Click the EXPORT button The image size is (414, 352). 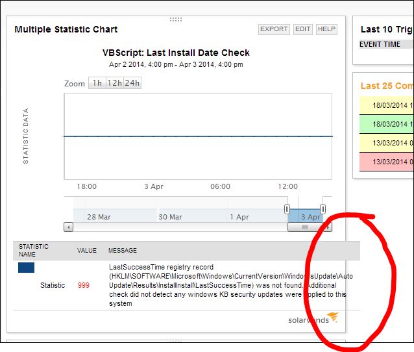[x=274, y=29]
